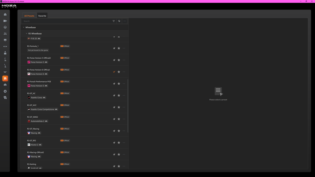Collapse the R3 Wheelbase subsection
This screenshot has height=177, width=315.
pyautogui.click(x=26, y=33)
